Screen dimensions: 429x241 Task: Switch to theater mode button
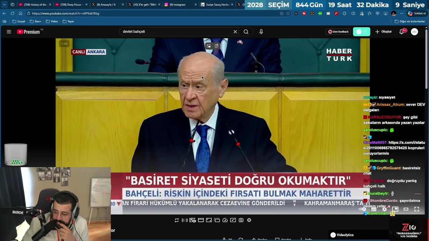pos(406,209)
